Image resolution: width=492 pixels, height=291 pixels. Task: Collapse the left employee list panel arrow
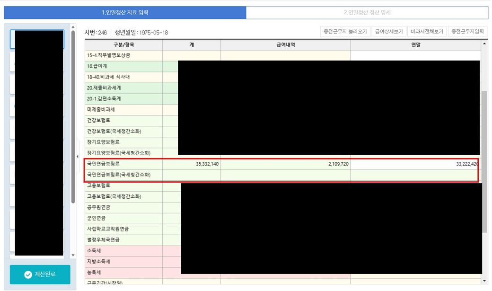[78, 157]
